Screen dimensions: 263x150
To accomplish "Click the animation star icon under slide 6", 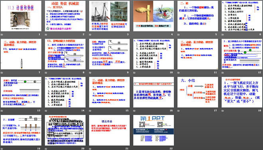I will point(223,35).
